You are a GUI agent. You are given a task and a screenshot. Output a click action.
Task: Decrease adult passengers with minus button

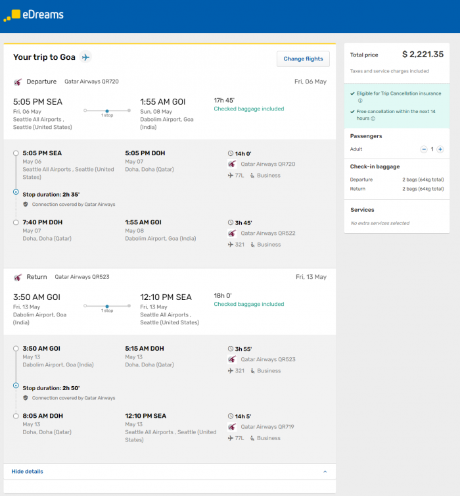tap(424, 149)
